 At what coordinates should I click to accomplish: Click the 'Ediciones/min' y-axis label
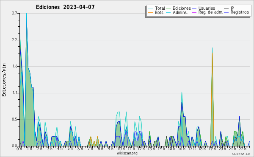click(x=4, y=80)
